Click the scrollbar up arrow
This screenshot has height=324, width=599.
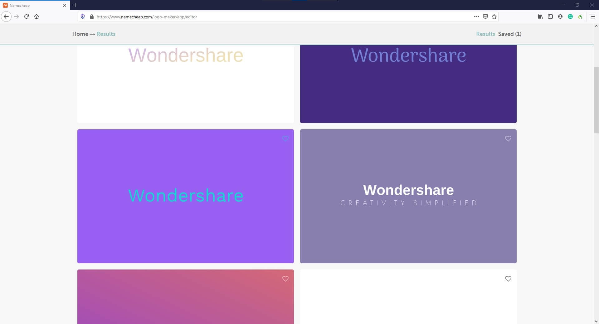point(596,26)
